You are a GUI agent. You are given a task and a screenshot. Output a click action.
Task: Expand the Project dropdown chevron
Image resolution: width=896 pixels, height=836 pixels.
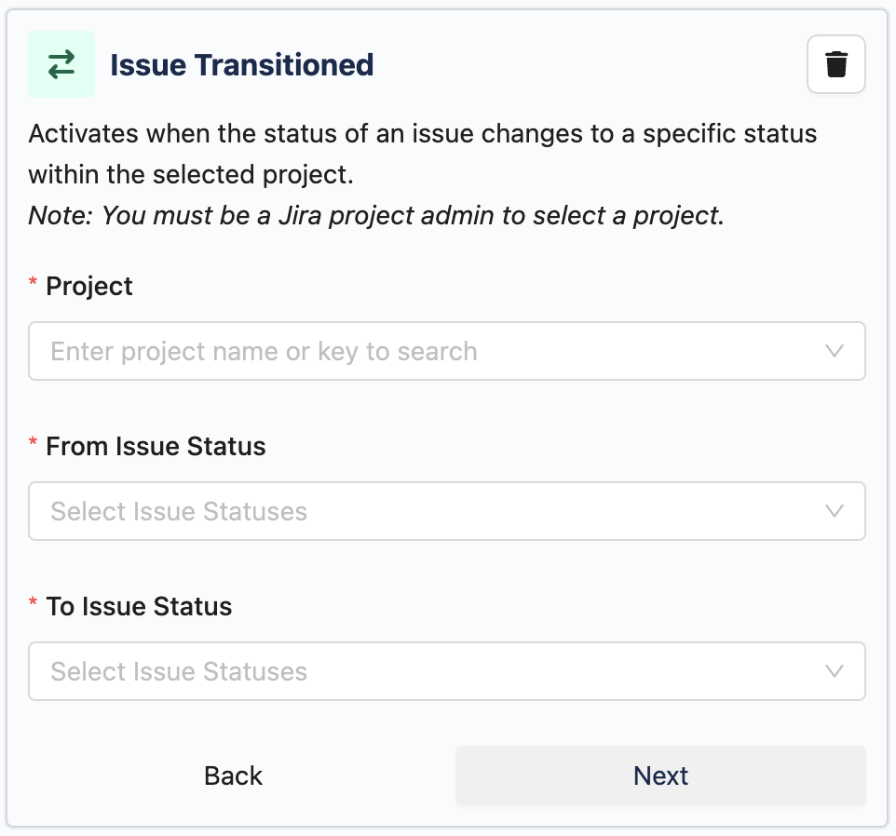pyautogui.click(x=835, y=351)
